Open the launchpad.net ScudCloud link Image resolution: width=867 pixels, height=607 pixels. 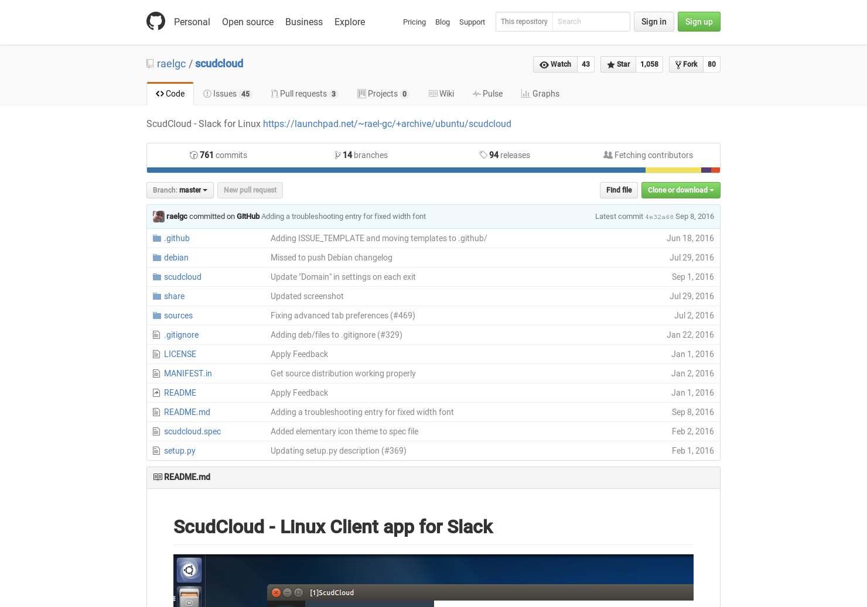(x=387, y=124)
